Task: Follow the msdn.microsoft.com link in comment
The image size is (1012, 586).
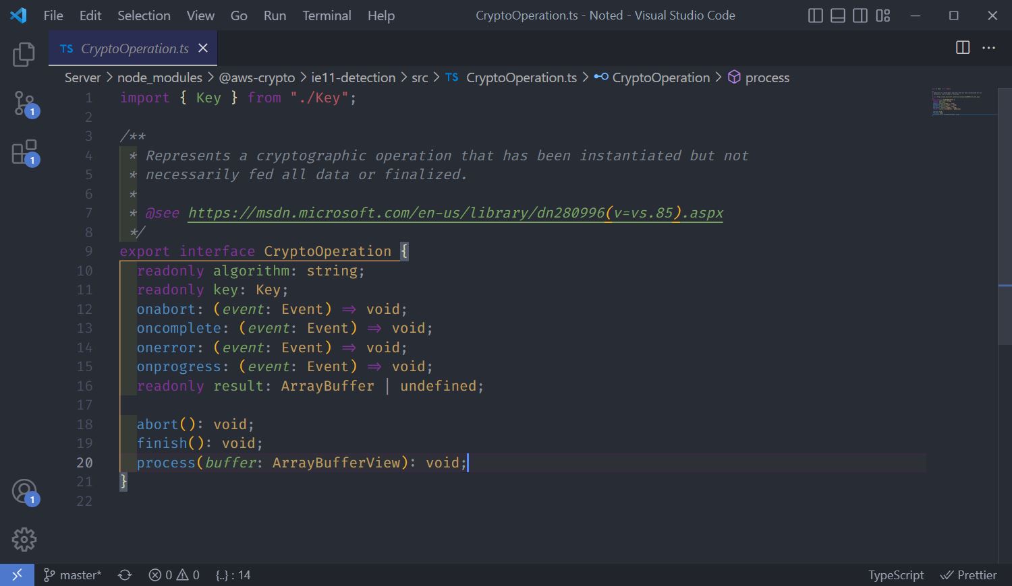Action: tap(455, 213)
